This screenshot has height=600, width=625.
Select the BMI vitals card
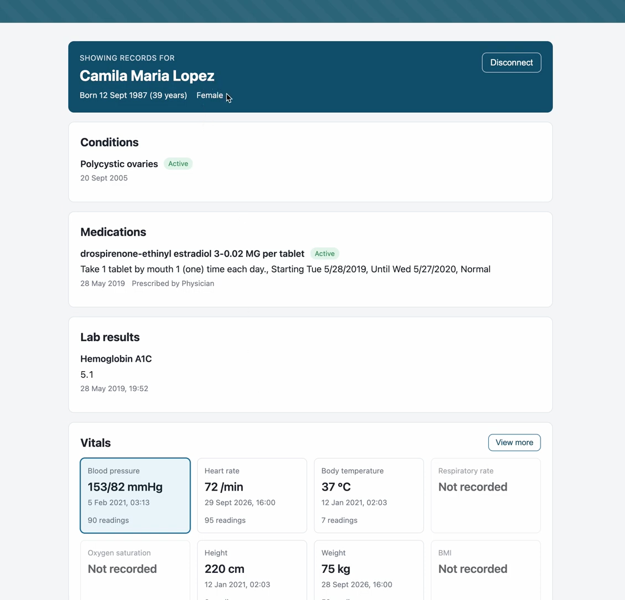(x=486, y=570)
